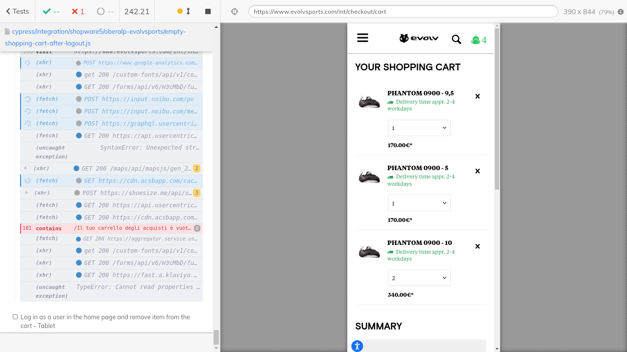Click the selector playground crosshair icon

point(235,11)
